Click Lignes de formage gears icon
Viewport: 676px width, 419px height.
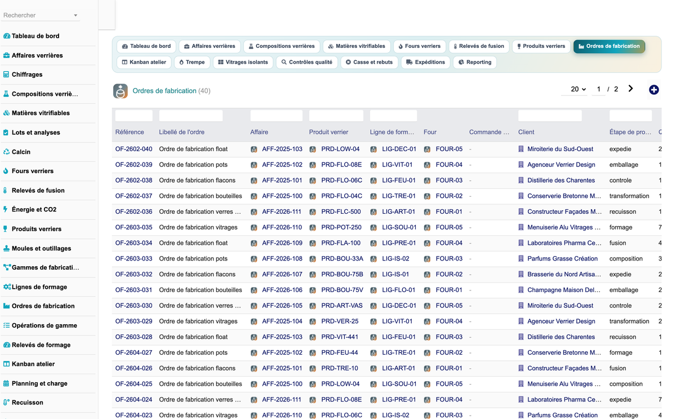point(7,287)
